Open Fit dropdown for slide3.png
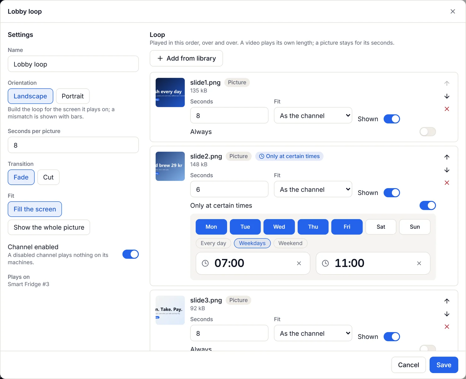 (313, 333)
